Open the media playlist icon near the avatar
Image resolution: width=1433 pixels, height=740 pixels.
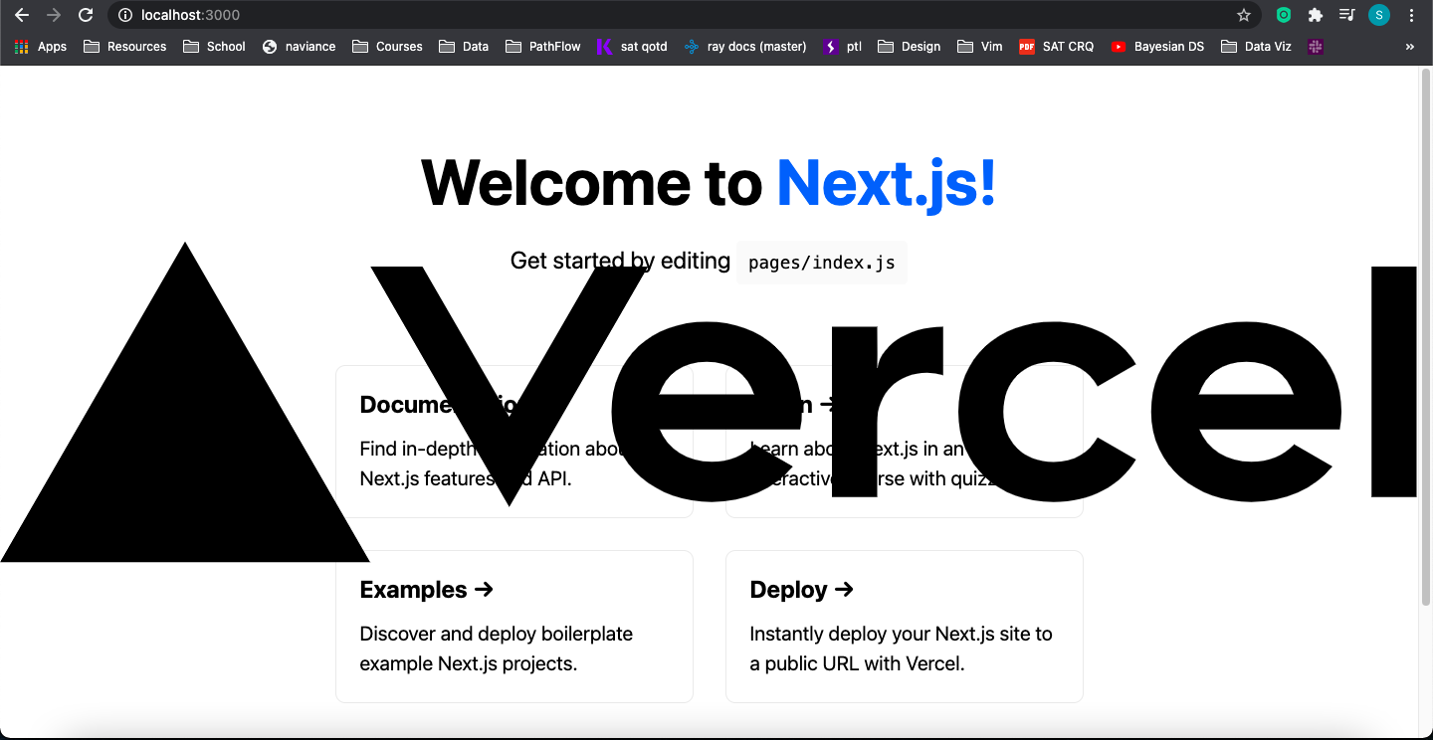coord(1346,15)
